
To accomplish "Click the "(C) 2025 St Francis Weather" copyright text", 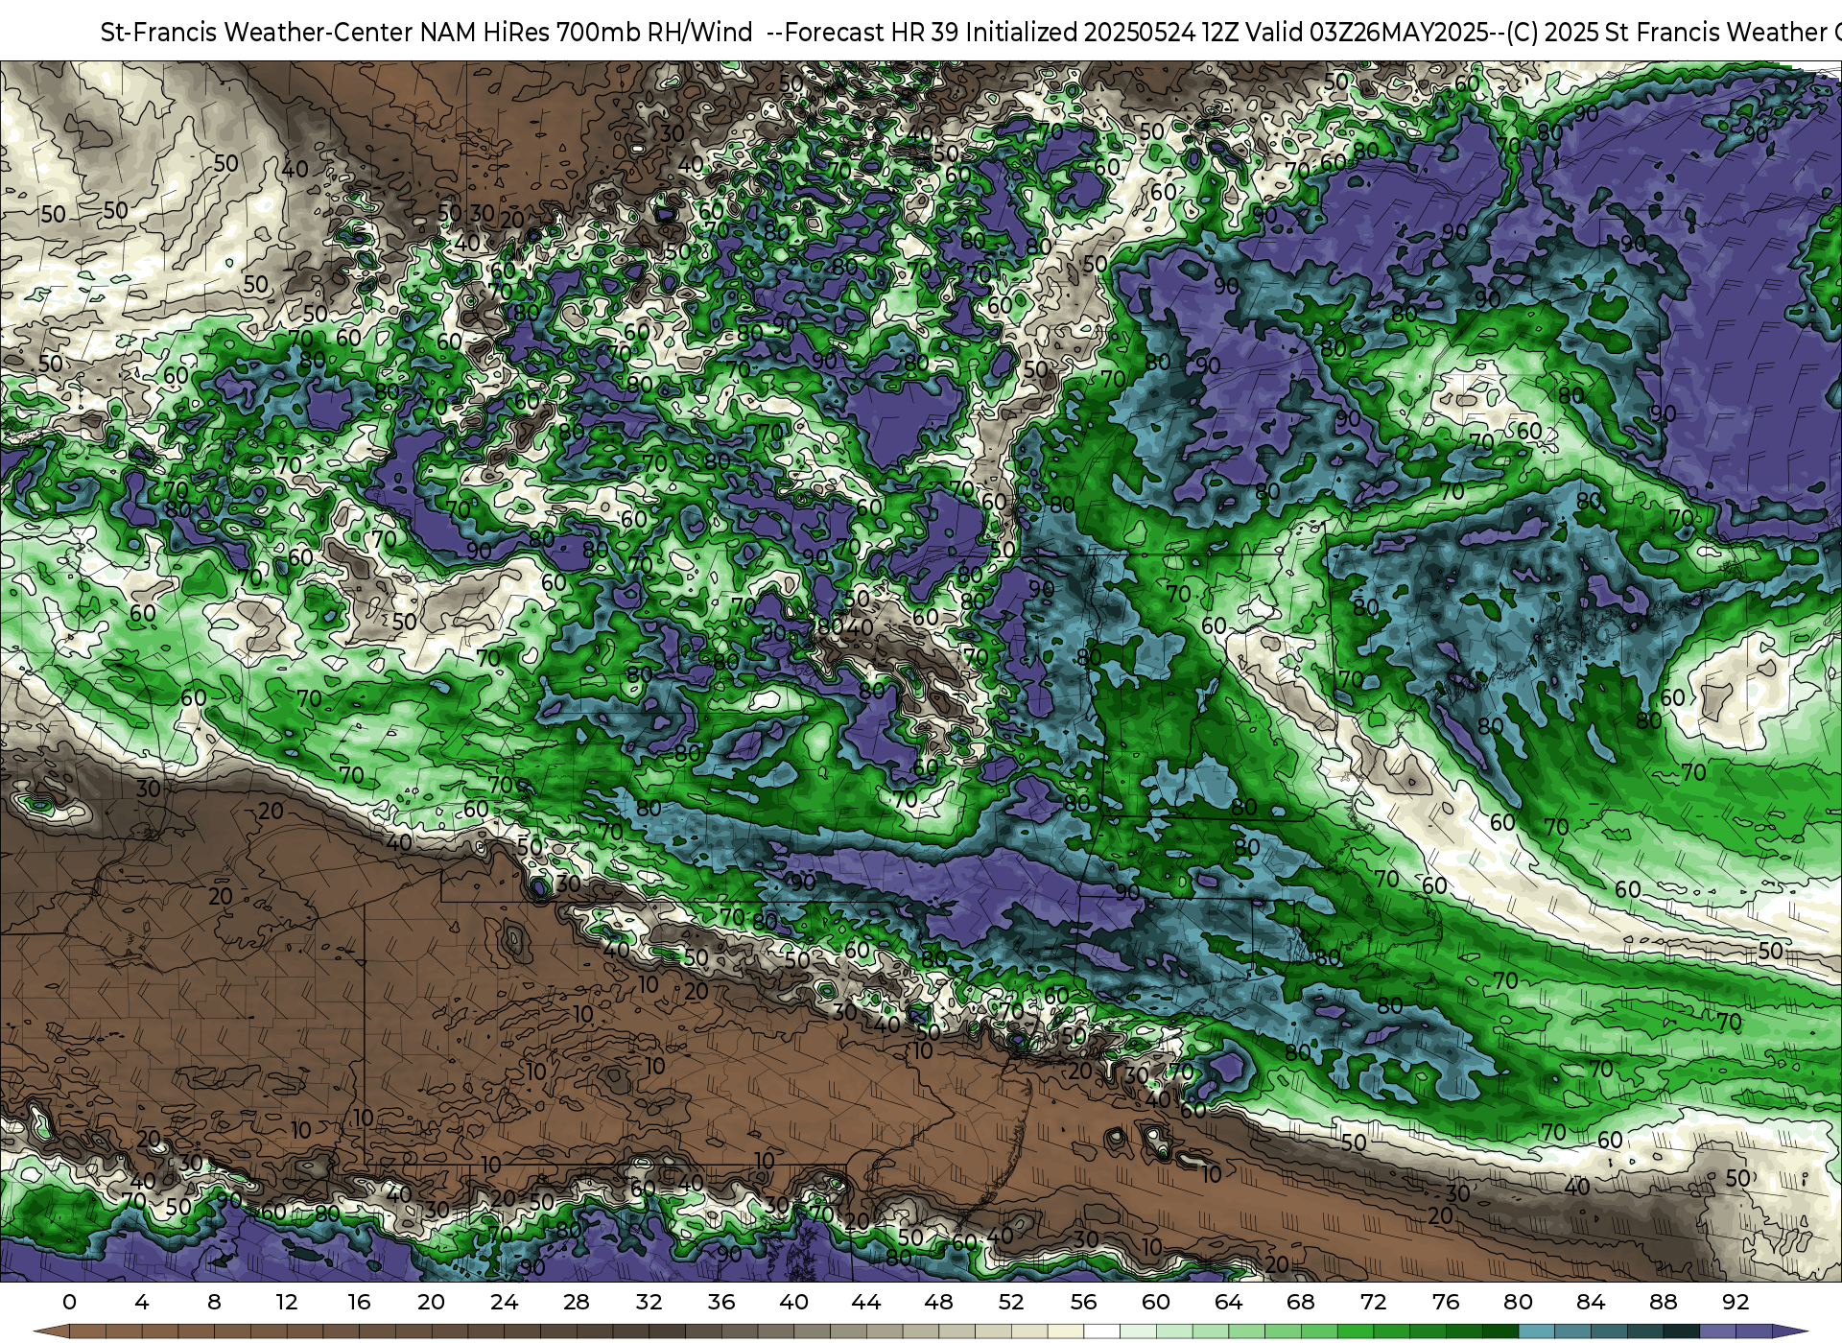I will pyautogui.click(x=1665, y=33).
